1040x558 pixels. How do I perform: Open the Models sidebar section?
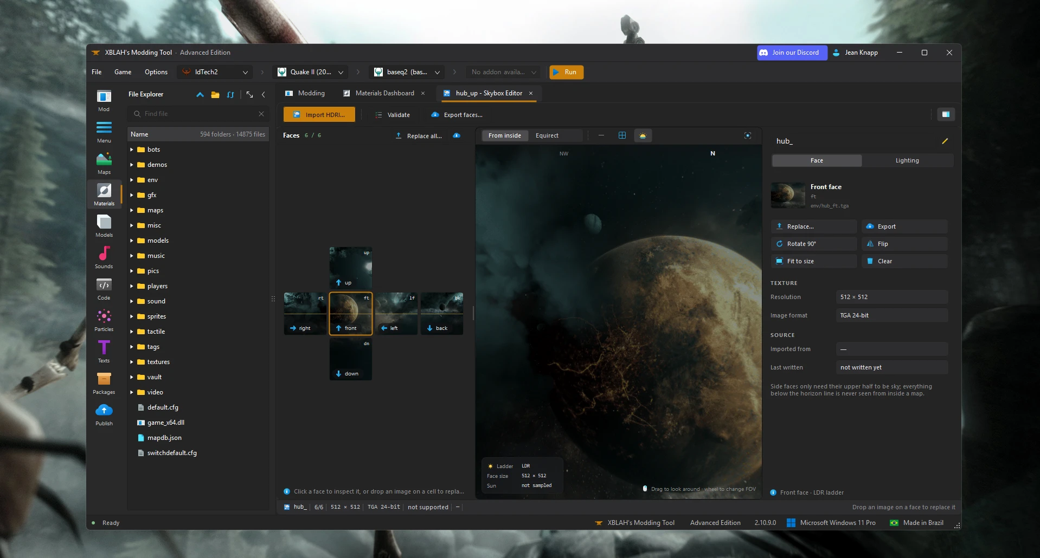coord(104,226)
